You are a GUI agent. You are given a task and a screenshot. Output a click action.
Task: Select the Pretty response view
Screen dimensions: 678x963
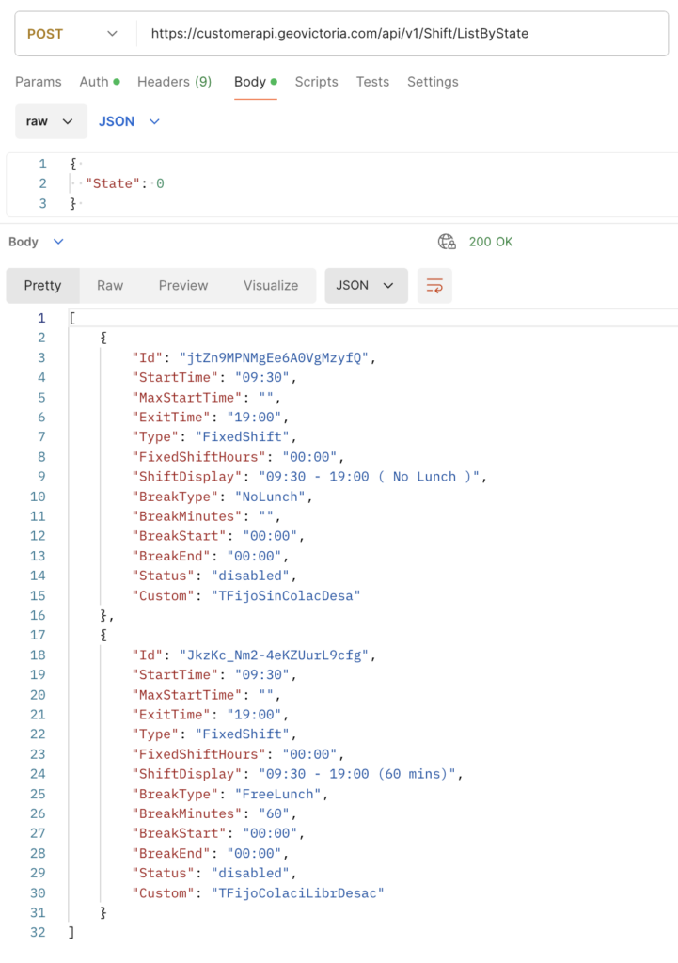click(x=42, y=286)
